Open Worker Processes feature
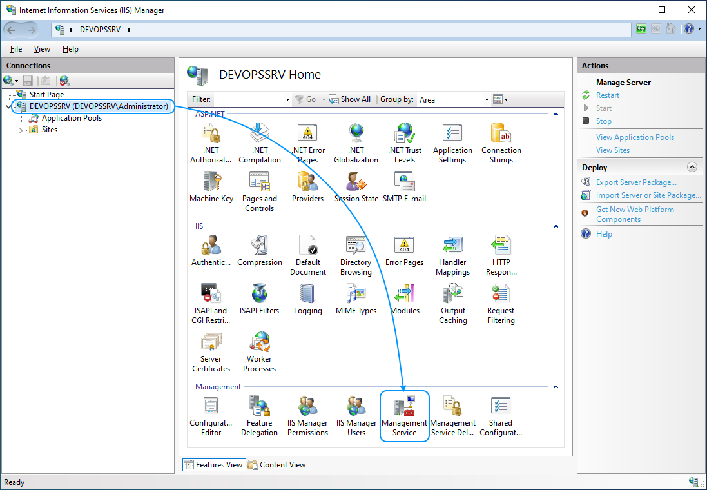Screen dimensions: 707x490 (259, 352)
